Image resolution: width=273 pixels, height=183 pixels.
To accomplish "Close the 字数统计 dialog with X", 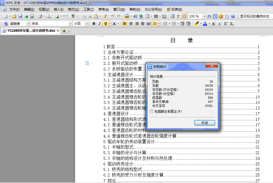I will [x=212, y=65].
